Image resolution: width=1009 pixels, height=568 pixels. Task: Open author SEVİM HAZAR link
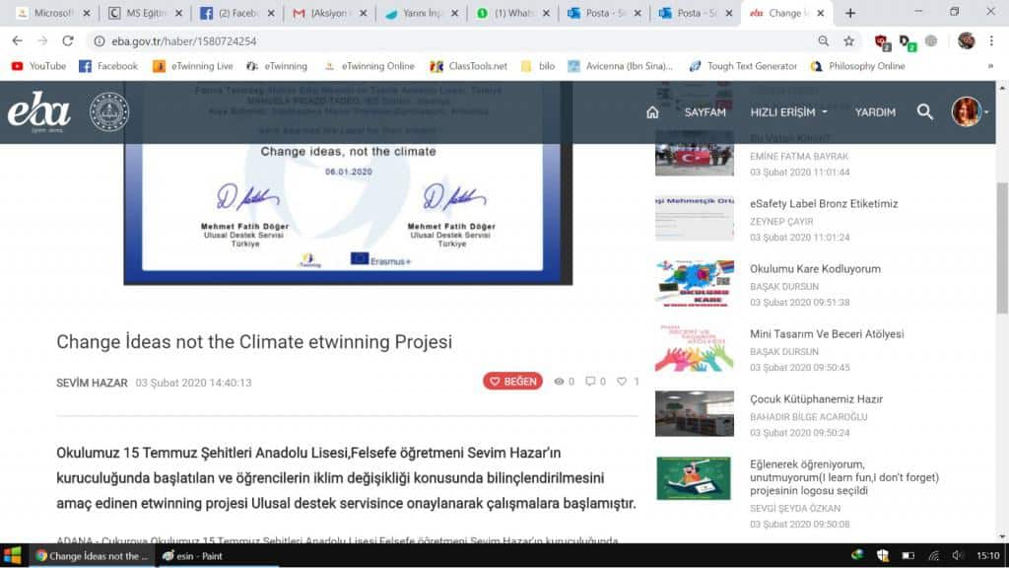point(92,383)
